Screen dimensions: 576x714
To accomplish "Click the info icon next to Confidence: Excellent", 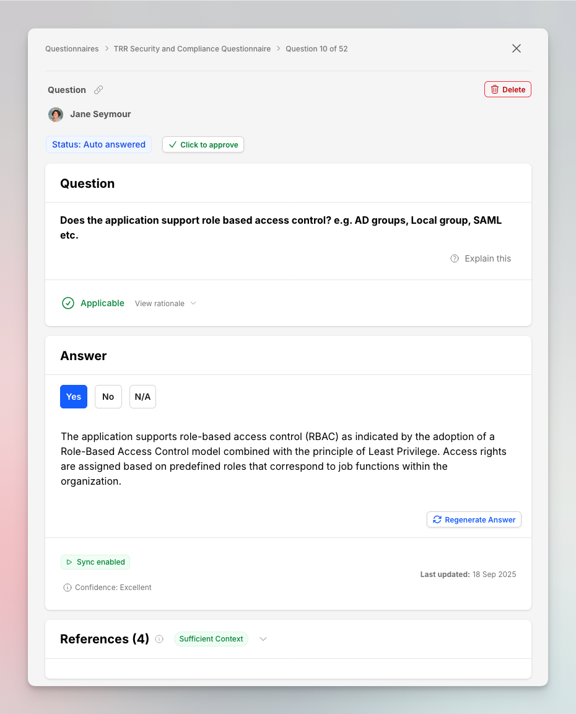I will point(66,587).
